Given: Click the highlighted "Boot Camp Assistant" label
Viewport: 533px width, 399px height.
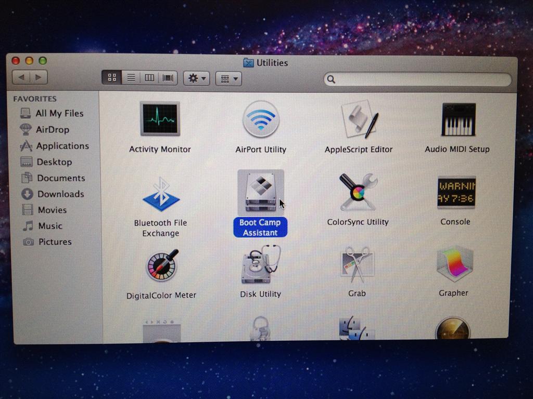Looking at the screenshot, I should click(260, 228).
